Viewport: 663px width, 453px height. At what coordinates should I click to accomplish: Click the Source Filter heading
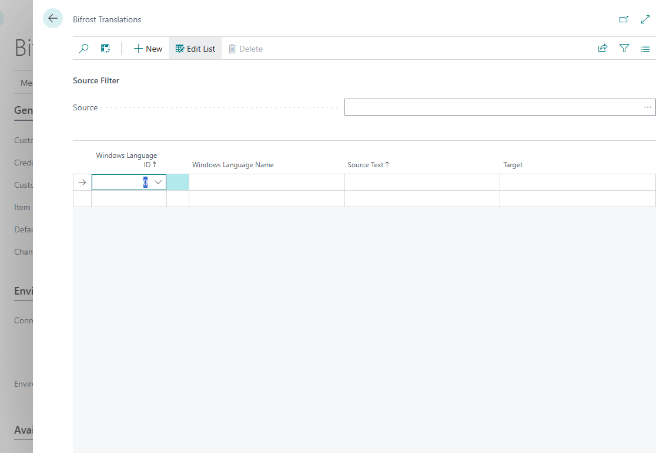click(96, 80)
